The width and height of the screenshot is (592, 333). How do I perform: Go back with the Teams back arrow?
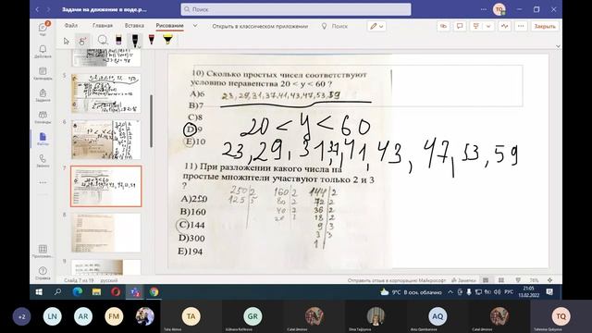click(37, 9)
